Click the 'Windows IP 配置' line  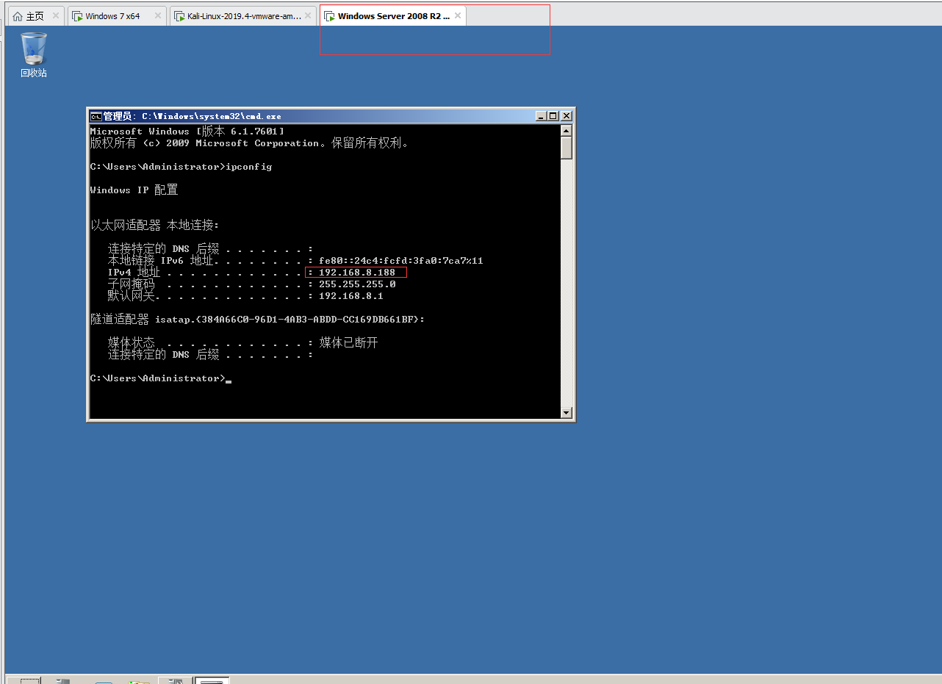pyautogui.click(x=134, y=190)
